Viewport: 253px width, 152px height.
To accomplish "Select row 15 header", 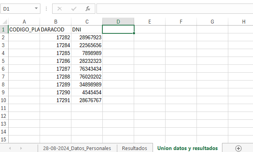I will (x=4, y=139).
